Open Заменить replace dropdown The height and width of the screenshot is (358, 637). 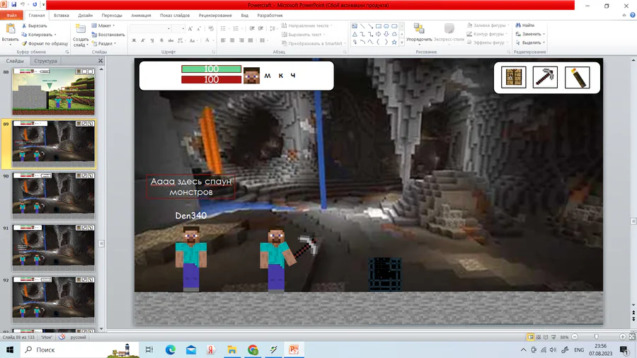pyautogui.click(x=530, y=34)
